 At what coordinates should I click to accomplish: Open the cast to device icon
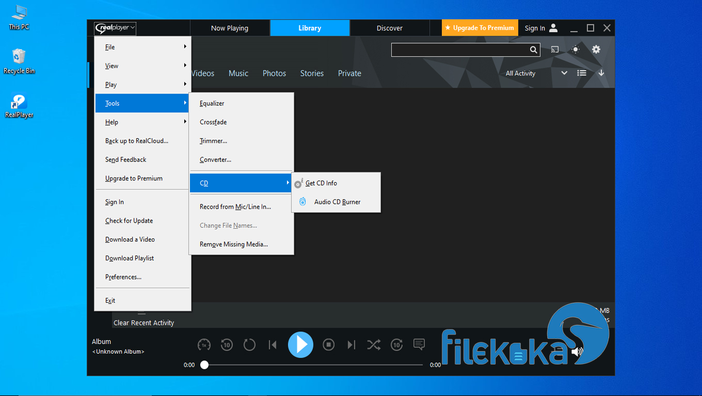tap(555, 49)
